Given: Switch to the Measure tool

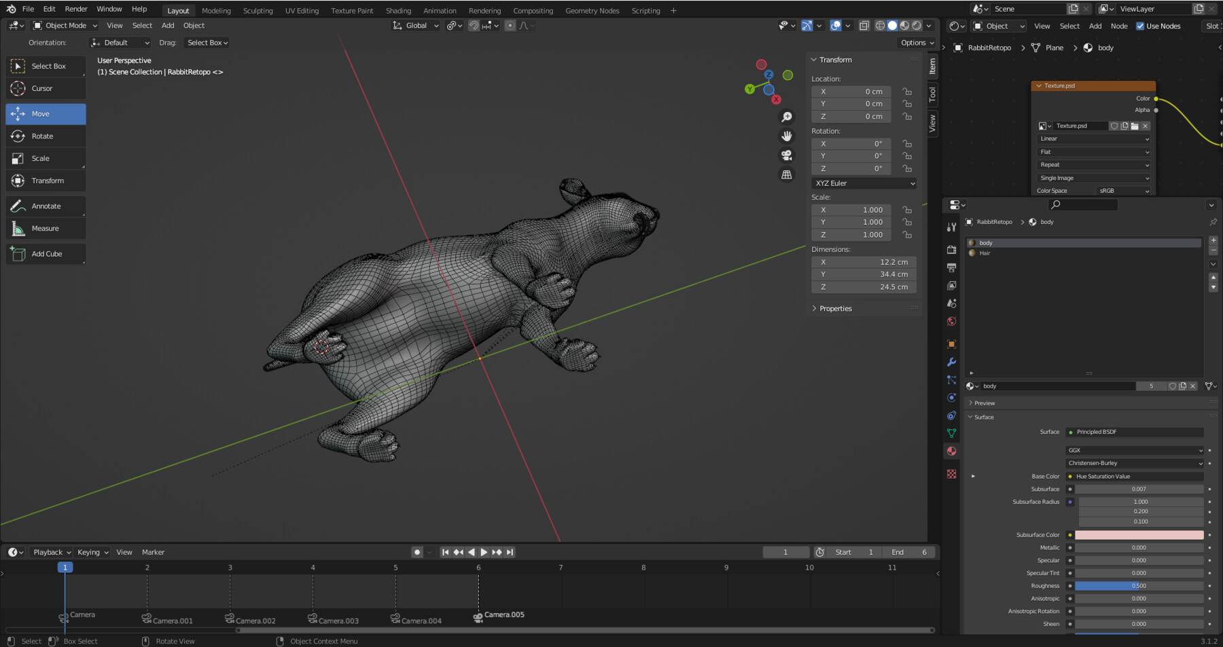Looking at the screenshot, I should point(46,228).
